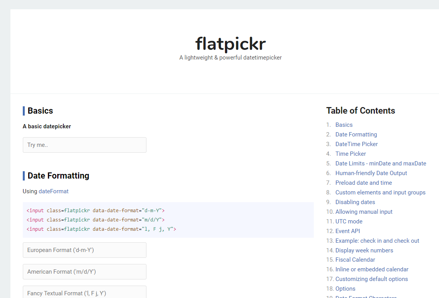Open Inline or embedded calendar link
Screen dimensions: 439x298
tap(372, 269)
